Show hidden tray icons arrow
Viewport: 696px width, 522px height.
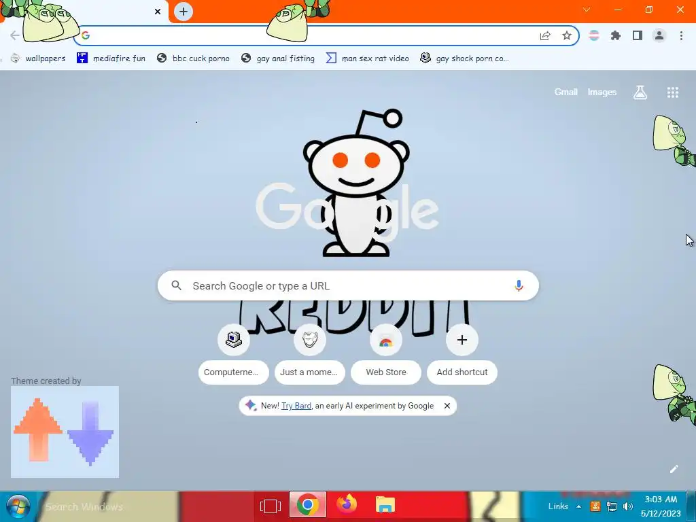tap(579, 506)
